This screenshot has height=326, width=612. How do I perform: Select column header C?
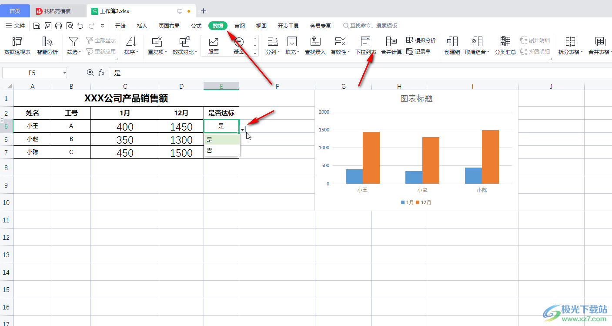[125, 86]
